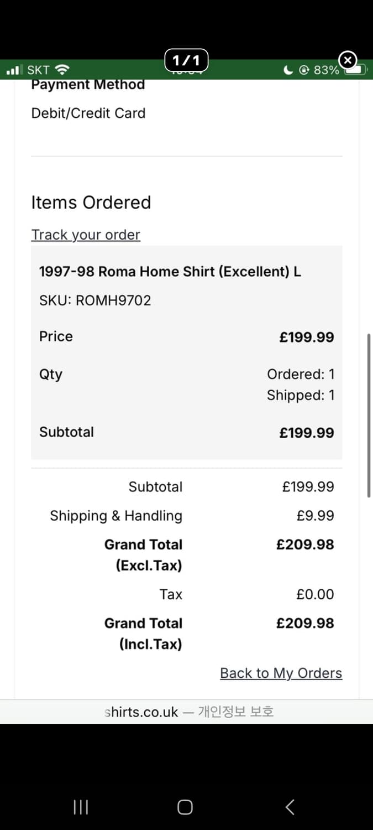Tap the Android home button icon
Viewport: 373px width, 830px height.
(x=185, y=807)
